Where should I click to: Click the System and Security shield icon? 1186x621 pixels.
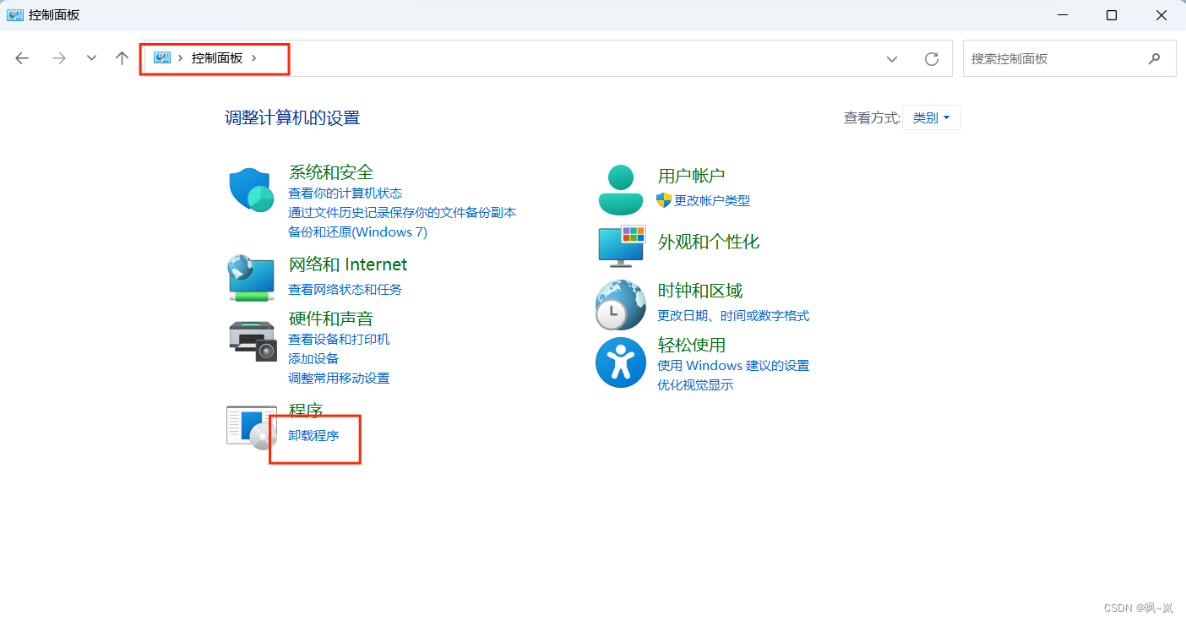pos(251,189)
